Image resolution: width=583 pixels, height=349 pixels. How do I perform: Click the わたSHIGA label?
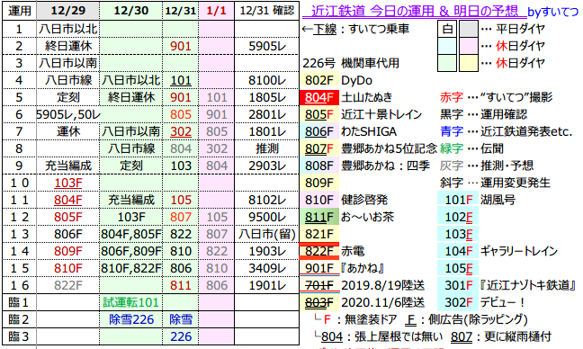pyautogui.click(x=369, y=131)
